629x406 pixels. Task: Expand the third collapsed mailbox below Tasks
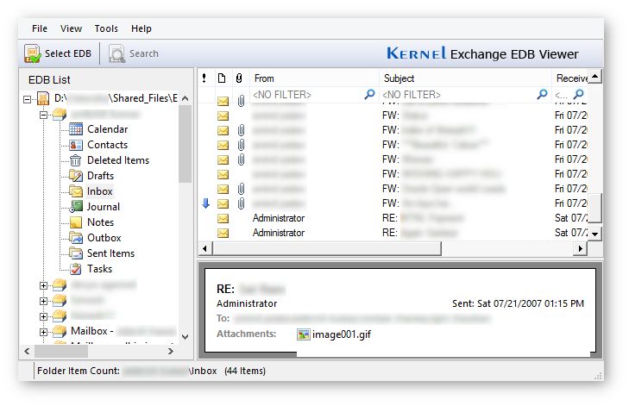point(44,316)
